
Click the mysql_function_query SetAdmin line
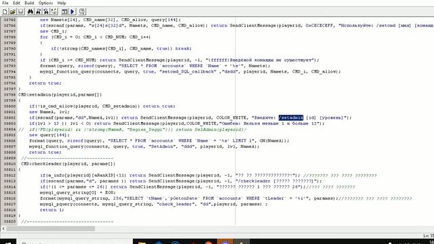(144, 146)
